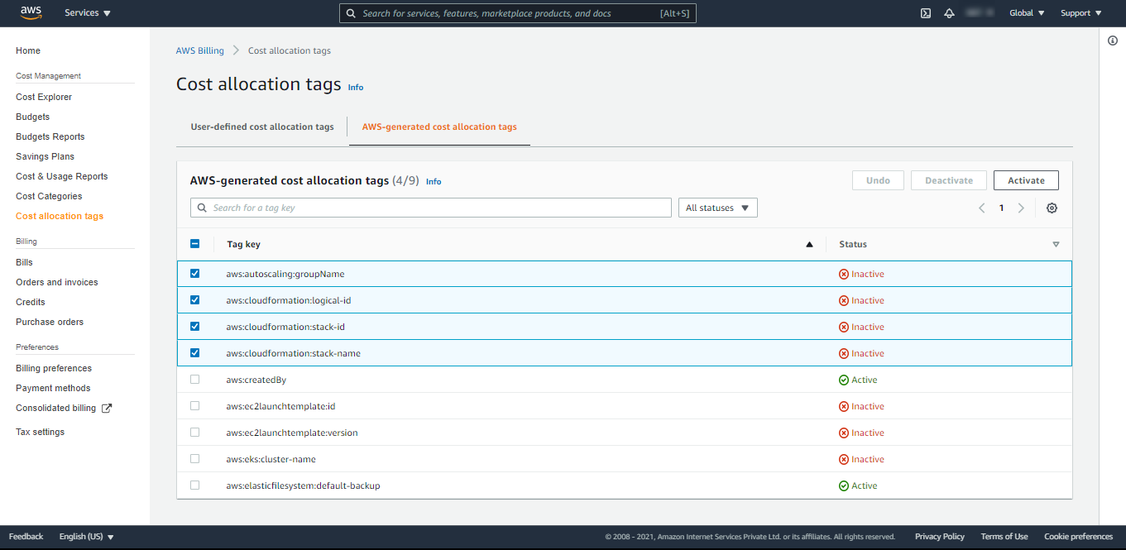Image resolution: width=1126 pixels, height=550 pixels.
Task: Expand the Services menu
Action: click(x=88, y=13)
